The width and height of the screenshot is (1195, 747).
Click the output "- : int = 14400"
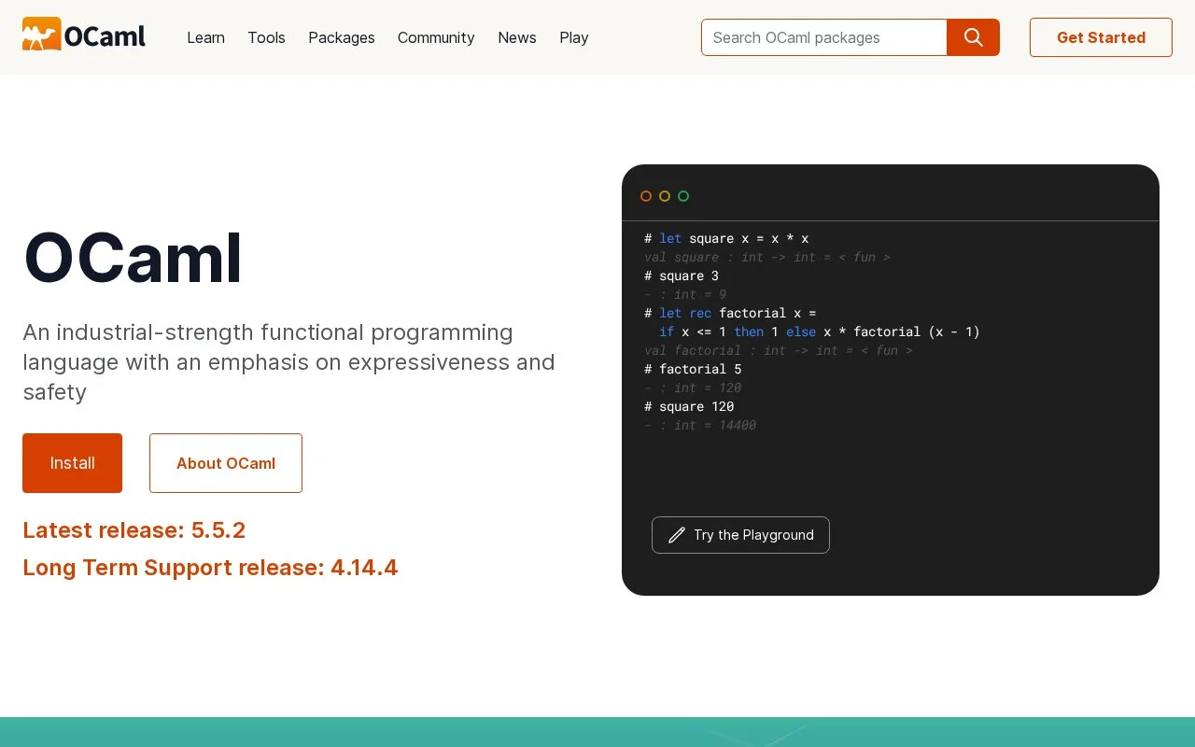point(700,425)
